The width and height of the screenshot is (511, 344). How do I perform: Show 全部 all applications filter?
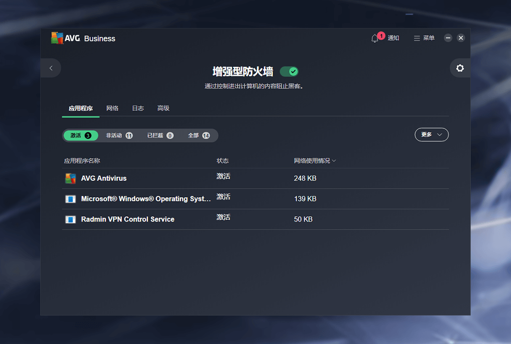click(x=199, y=136)
